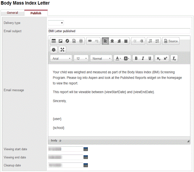
Task: Open the text color picker
Action: 118,58
